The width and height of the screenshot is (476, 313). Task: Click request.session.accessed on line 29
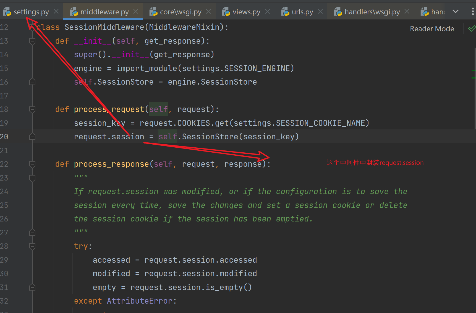point(200,260)
